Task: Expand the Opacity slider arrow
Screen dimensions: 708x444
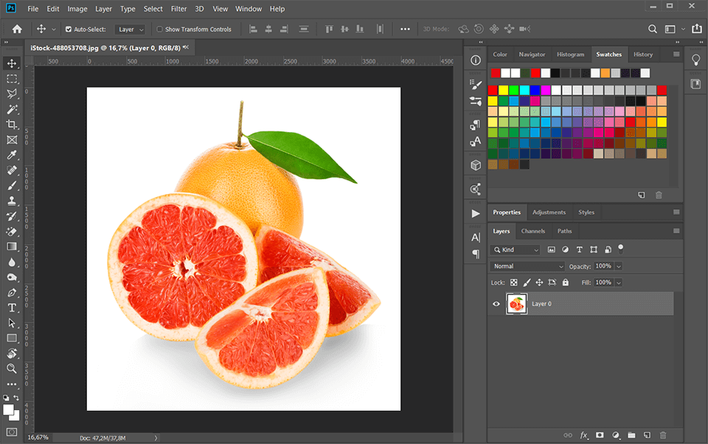Action: tap(619, 266)
